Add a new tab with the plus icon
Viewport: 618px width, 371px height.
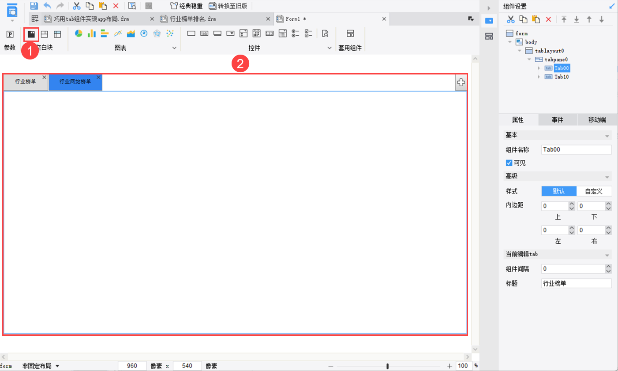tap(461, 82)
